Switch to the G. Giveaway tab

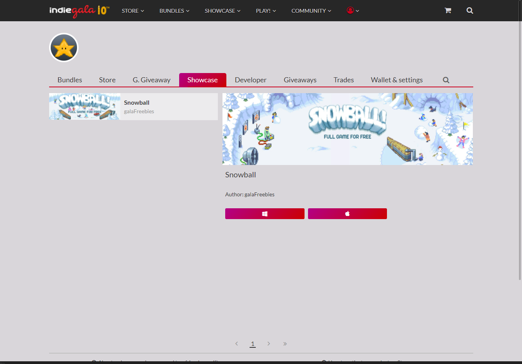(152, 80)
